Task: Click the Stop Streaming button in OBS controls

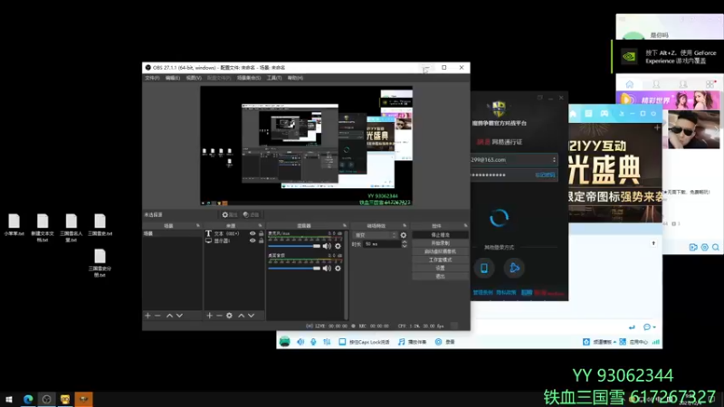Action: [x=440, y=235]
